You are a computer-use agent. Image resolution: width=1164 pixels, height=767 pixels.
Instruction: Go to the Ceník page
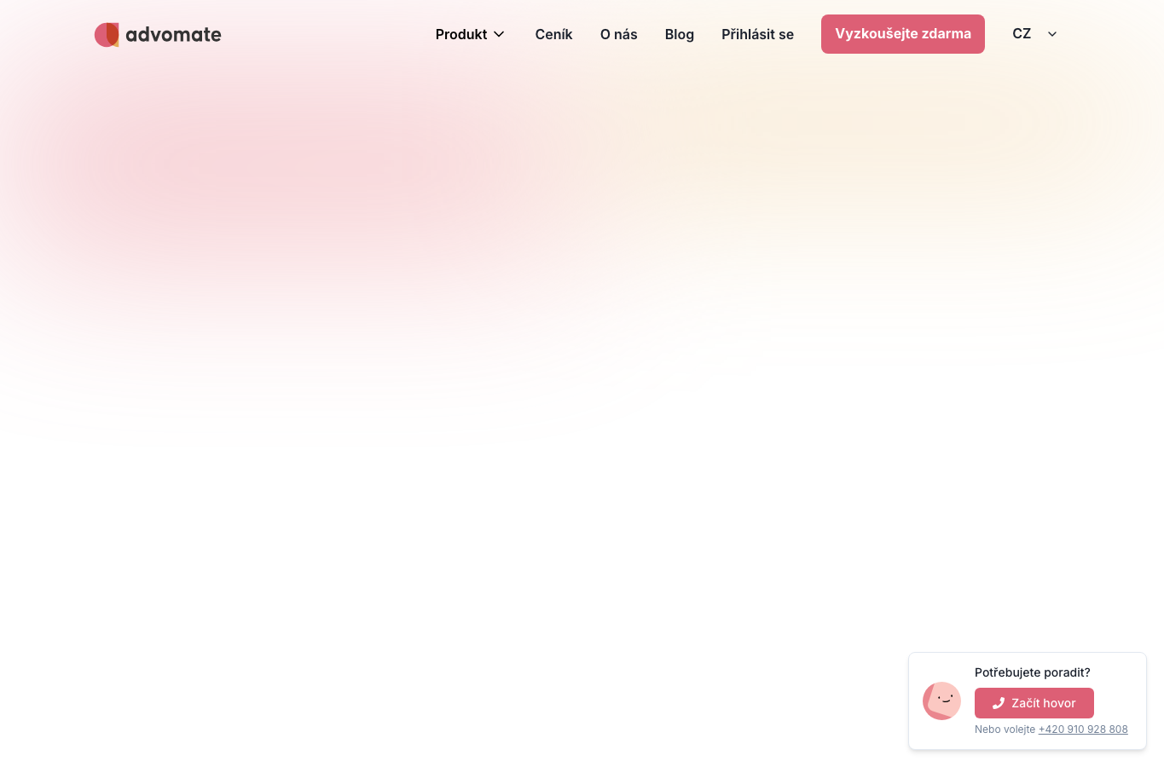tap(553, 34)
